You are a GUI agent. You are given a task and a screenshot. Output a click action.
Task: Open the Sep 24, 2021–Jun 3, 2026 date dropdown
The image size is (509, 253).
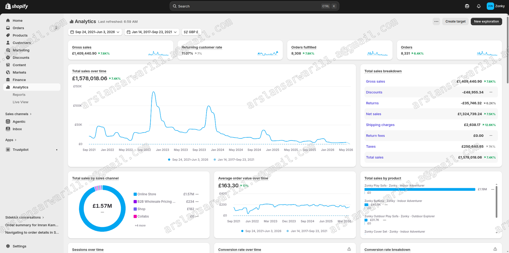(95, 32)
